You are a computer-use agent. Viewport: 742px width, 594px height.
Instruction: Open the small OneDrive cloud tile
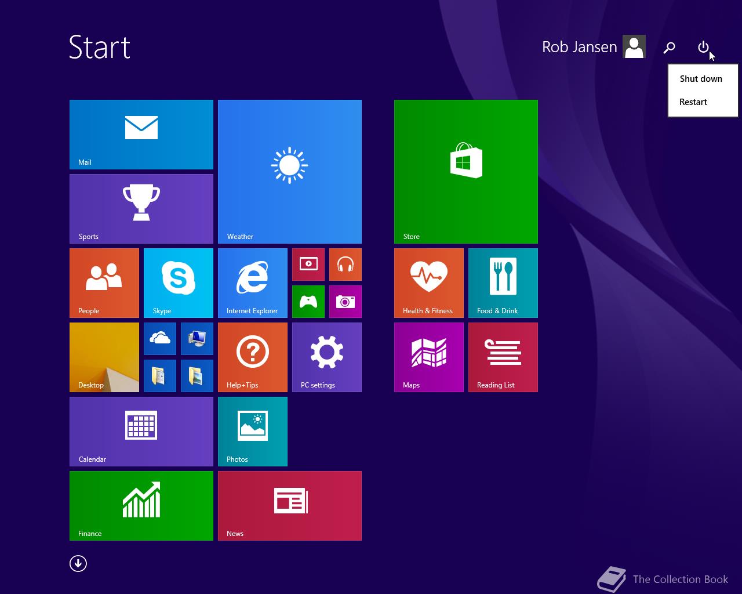point(160,339)
